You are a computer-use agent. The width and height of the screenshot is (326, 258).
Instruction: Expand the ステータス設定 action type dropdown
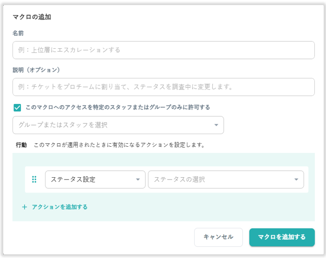click(x=95, y=180)
